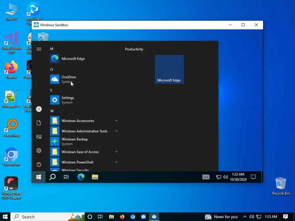Screen dimensions: 295x221
Task: Click the Productivity group title
Action: [134, 49]
